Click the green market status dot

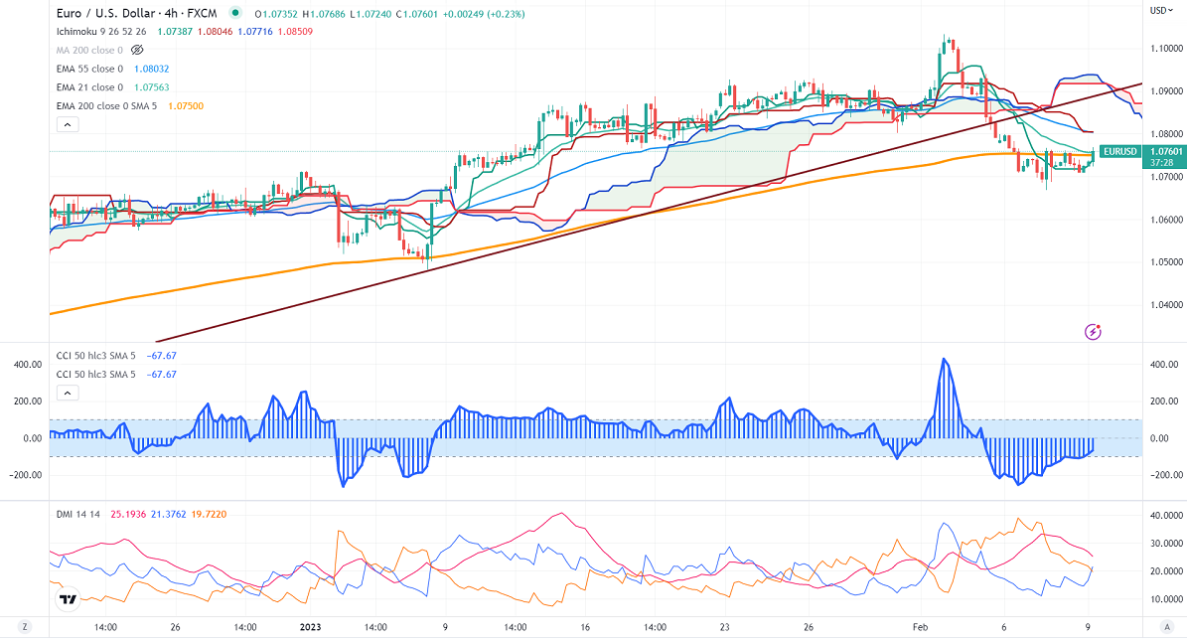pos(234,14)
